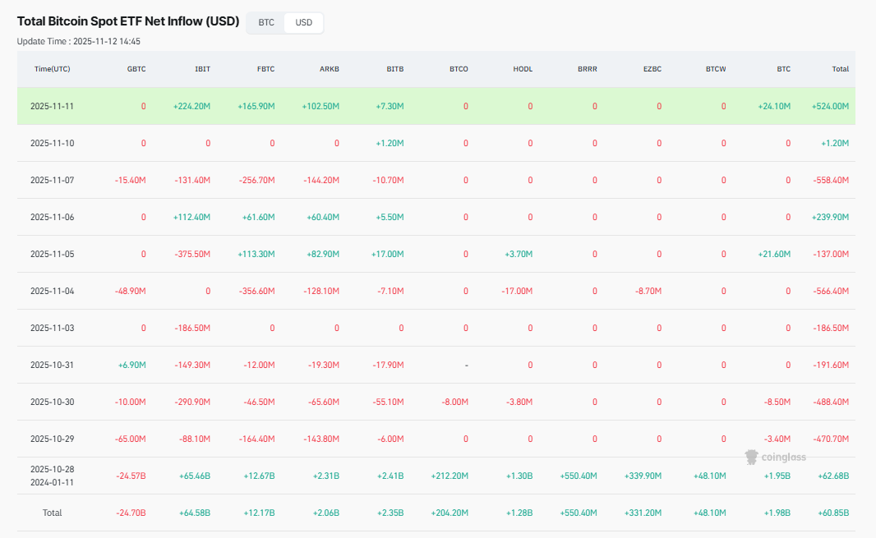876x538 pixels.
Task: Click the BTCW column header
Action: point(715,69)
